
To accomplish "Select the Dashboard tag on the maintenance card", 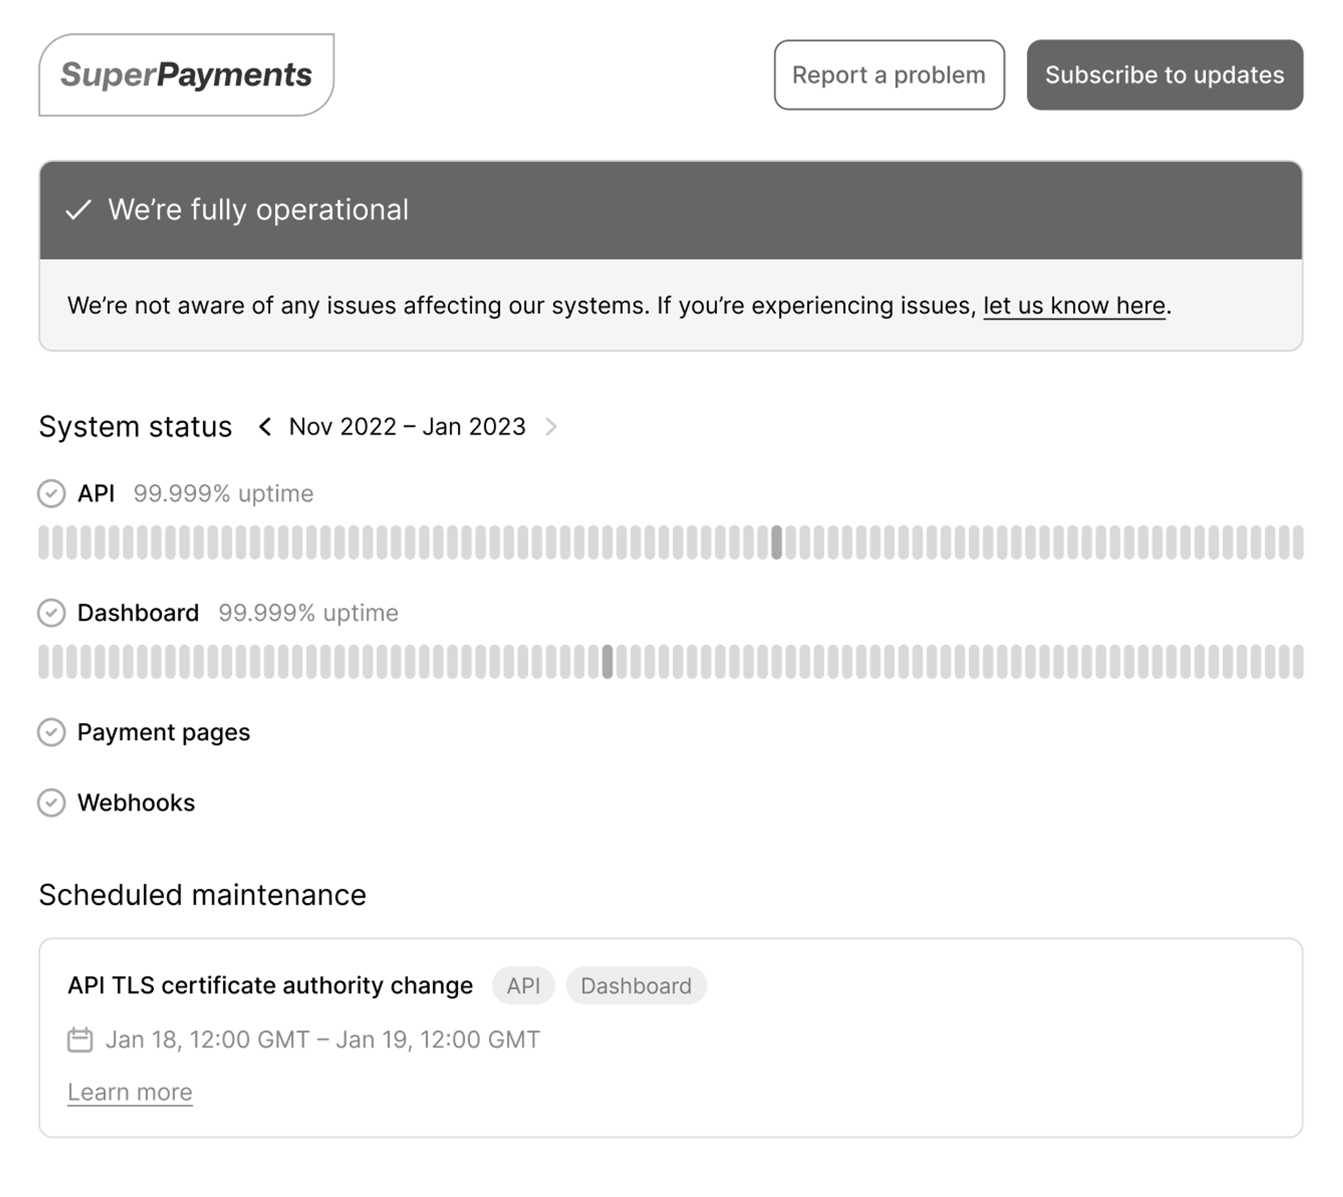I will coord(636,986).
